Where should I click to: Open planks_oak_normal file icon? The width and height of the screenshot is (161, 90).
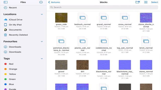[83, 41]
